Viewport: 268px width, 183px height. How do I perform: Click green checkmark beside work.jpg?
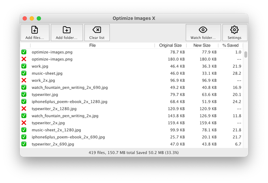pos(24,66)
